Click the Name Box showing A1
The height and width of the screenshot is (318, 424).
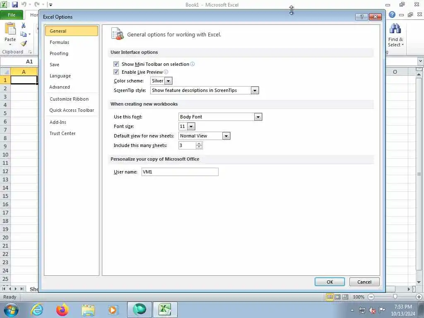pos(19,62)
